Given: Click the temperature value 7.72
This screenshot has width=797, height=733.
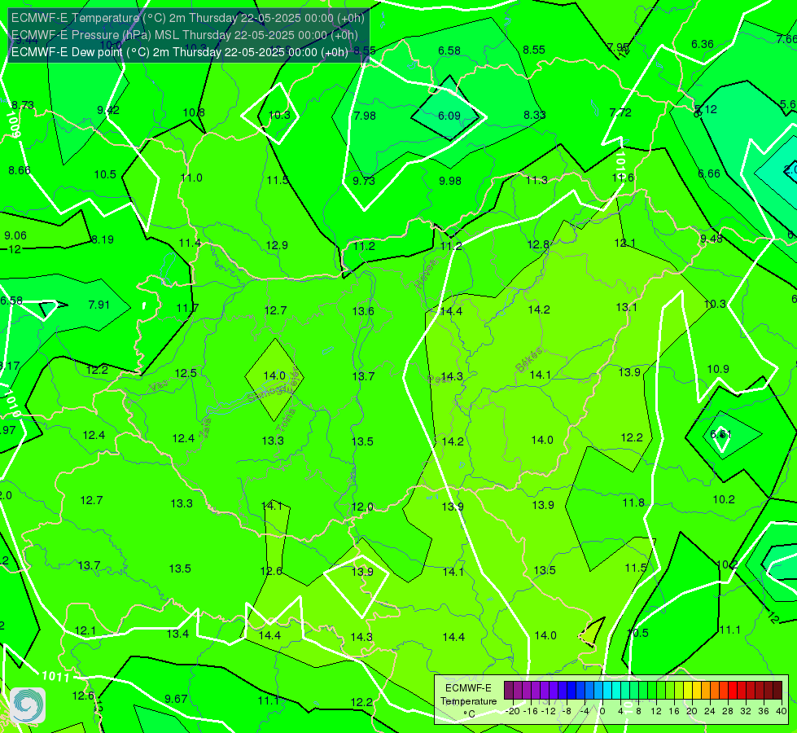Looking at the screenshot, I should coord(620,112).
